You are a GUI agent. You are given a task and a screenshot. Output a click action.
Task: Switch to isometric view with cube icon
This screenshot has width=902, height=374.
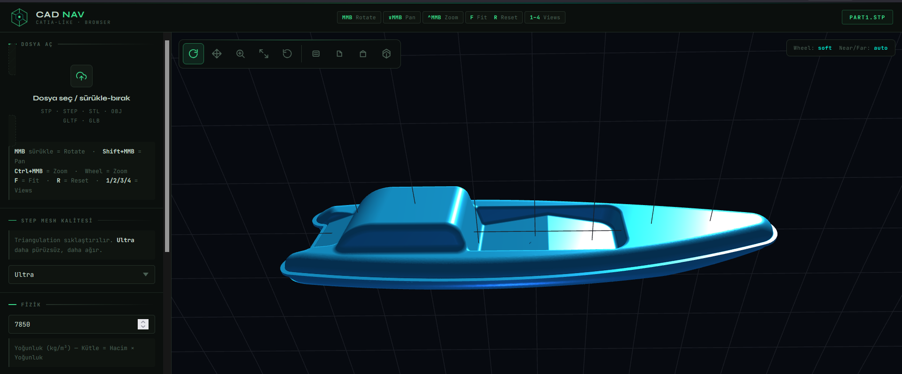point(386,54)
